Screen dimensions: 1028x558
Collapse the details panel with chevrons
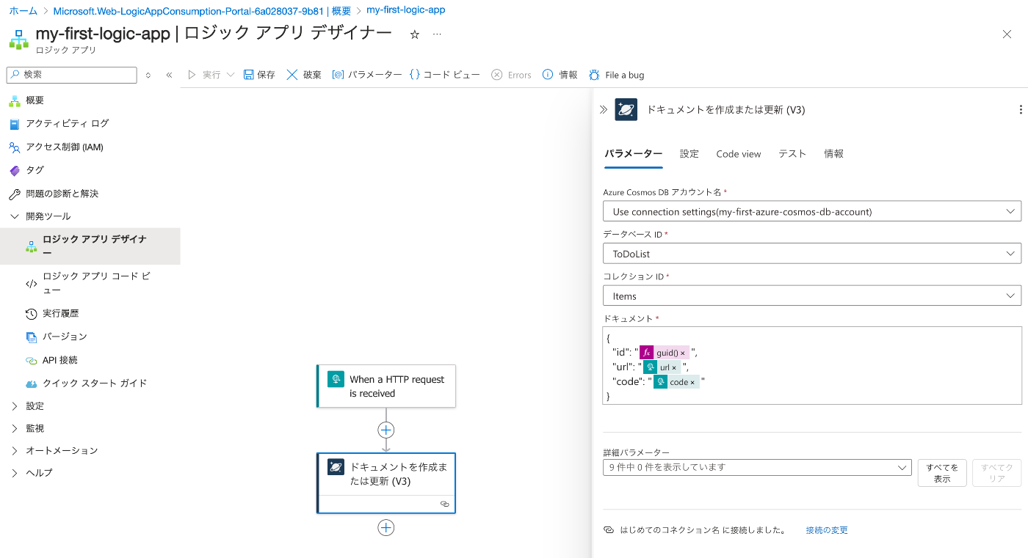604,109
